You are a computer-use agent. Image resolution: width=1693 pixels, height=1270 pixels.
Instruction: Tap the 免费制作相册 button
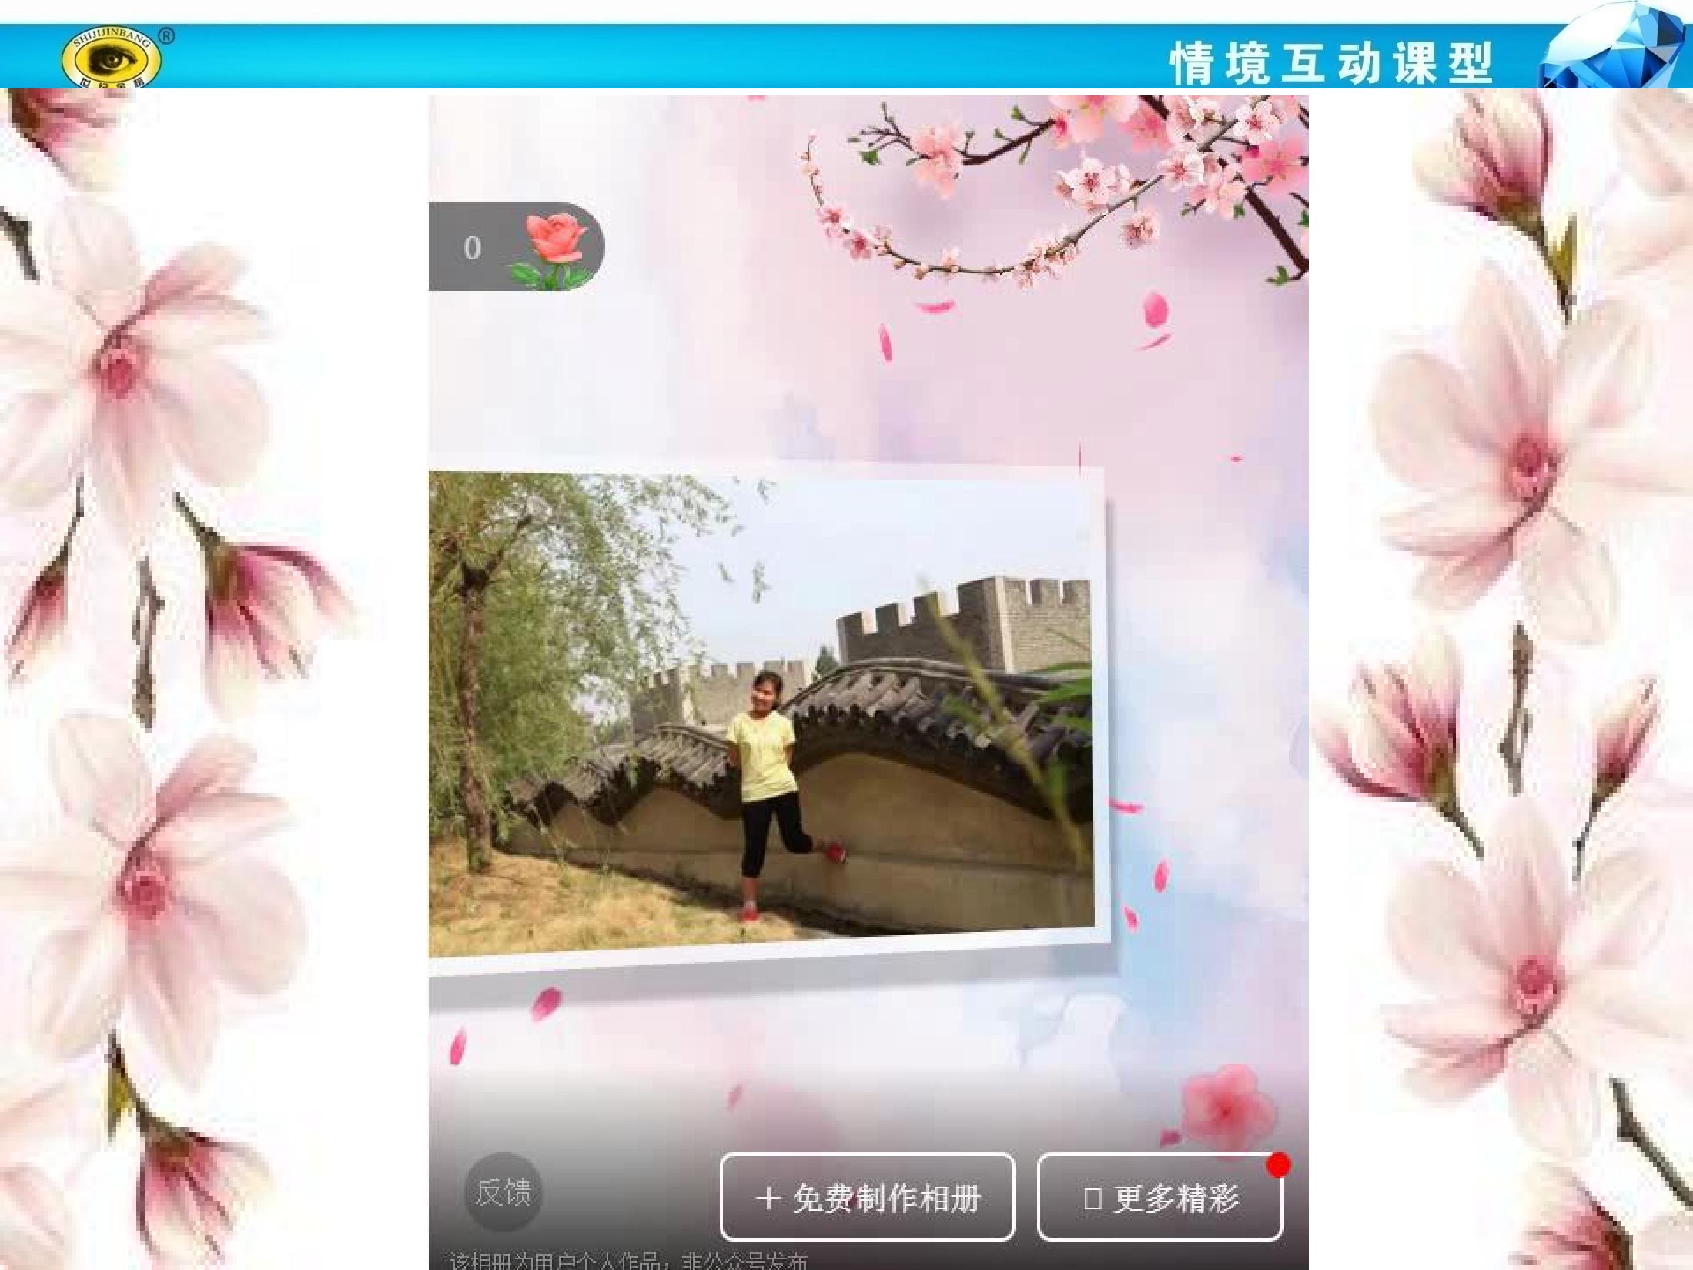(867, 1197)
